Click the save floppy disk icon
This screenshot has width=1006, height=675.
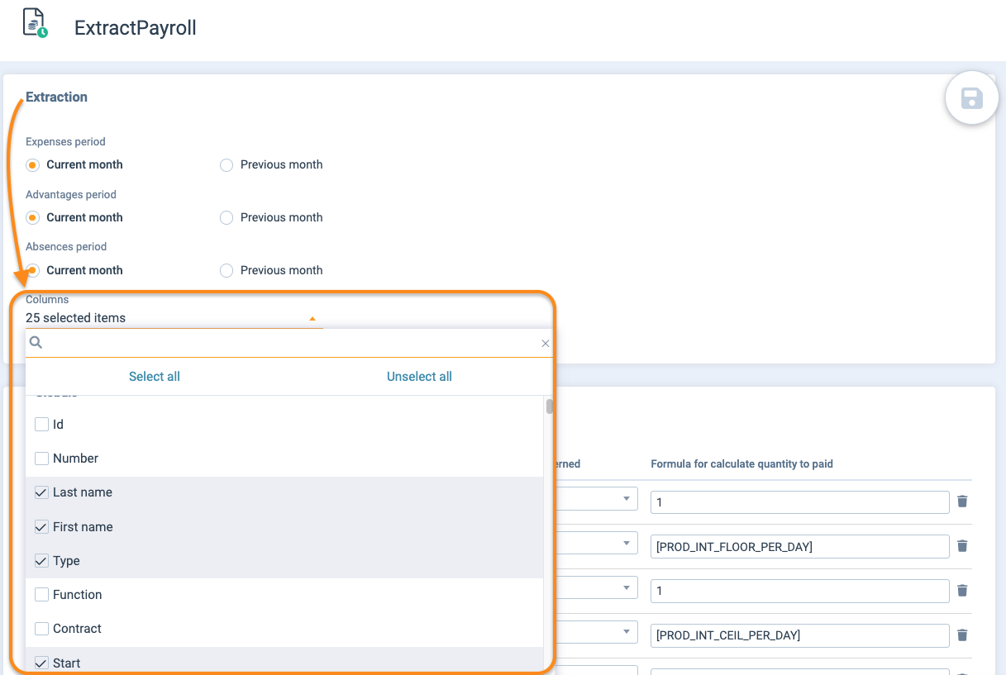click(971, 99)
